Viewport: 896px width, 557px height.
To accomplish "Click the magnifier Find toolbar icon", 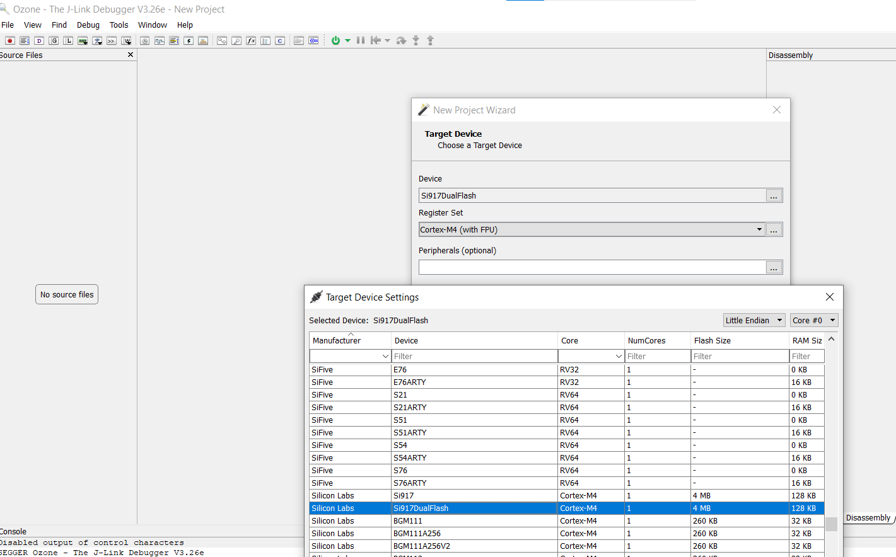I will point(236,40).
